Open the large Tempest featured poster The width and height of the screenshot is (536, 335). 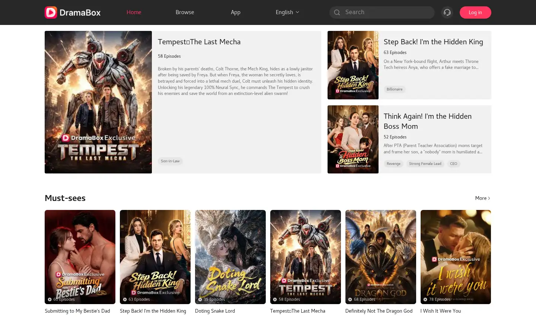tap(98, 102)
